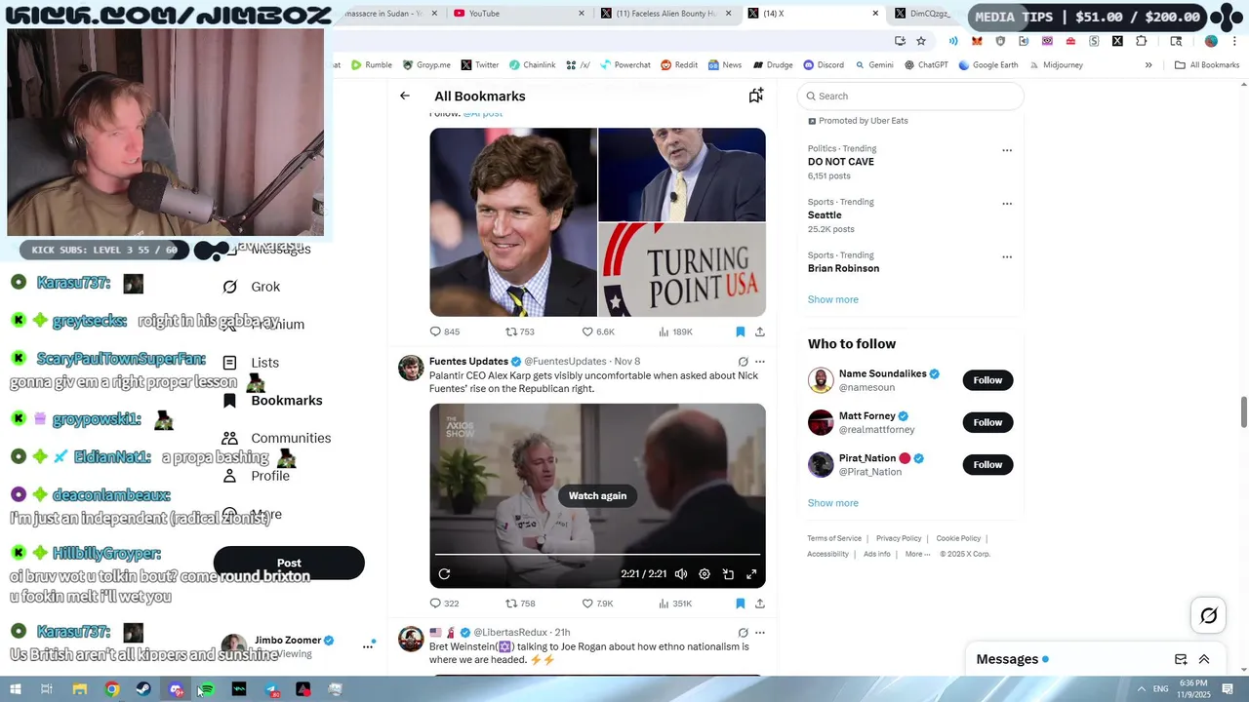Open Grok explain icon on LibertasRedux post
The width and height of the screenshot is (1249, 702).
(x=743, y=633)
